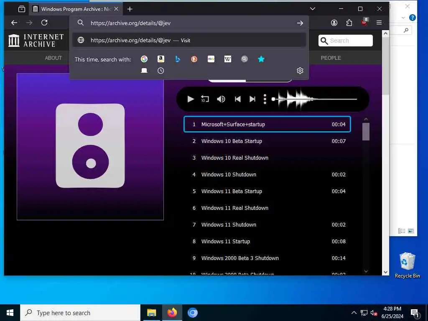
Task: Select track 8 Windows 11 Startup
Action: [267, 241]
